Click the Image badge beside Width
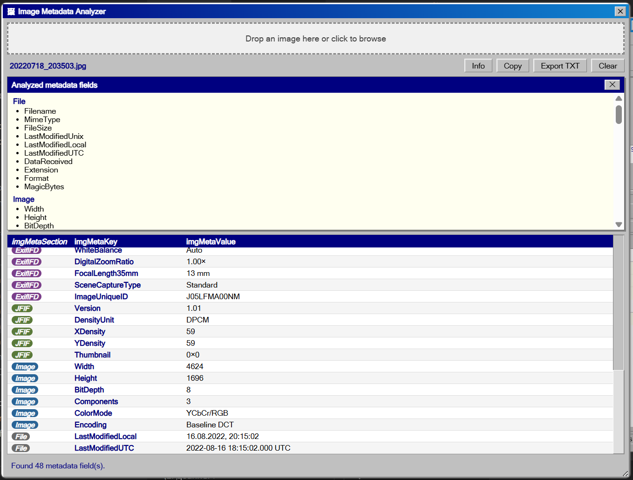Image resolution: width=633 pixels, height=480 pixels. (25, 366)
